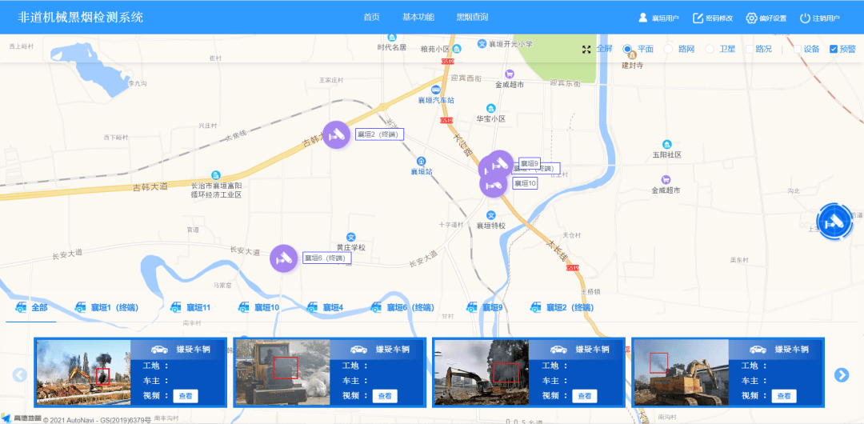Click 注销用户 logout power icon
The height and width of the screenshot is (424, 864).
point(805,18)
